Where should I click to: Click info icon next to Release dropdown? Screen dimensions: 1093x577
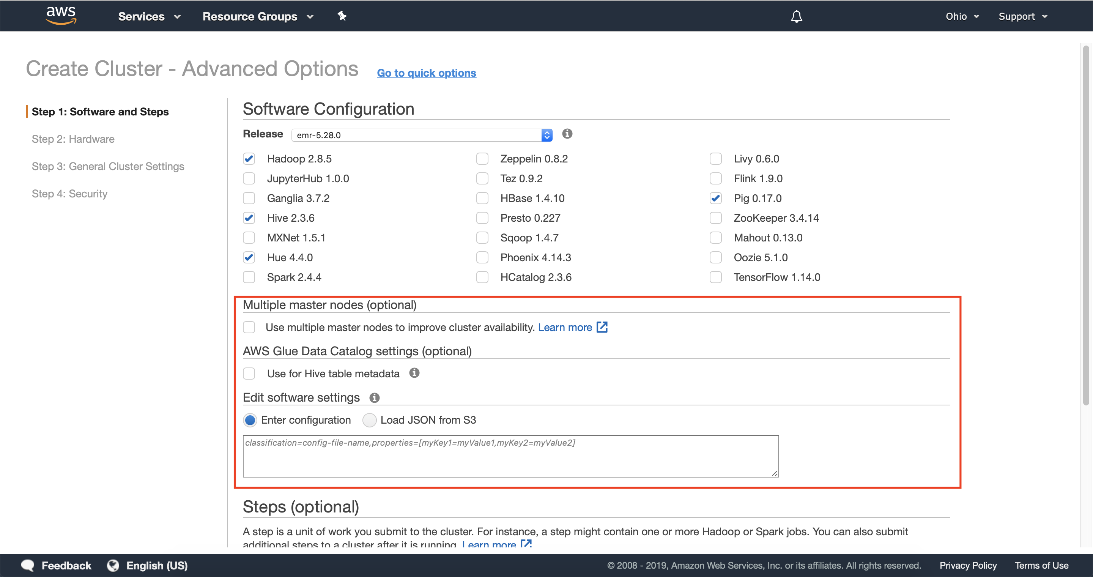point(567,134)
